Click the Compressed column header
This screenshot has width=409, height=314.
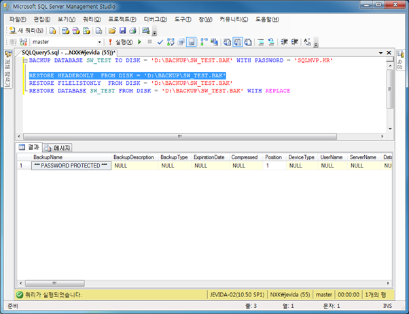pyautogui.click(x=246, y=157)
